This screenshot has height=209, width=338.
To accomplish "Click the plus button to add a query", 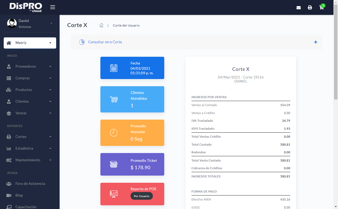I will [315, 42].
